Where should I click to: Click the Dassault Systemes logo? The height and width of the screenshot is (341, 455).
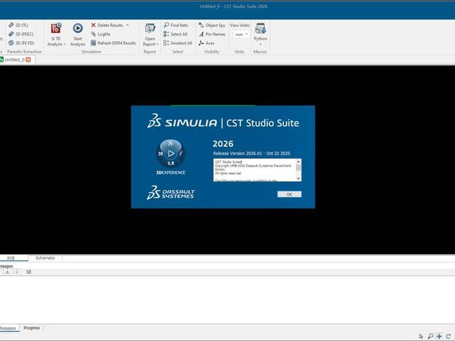click(x=171, y=193)
